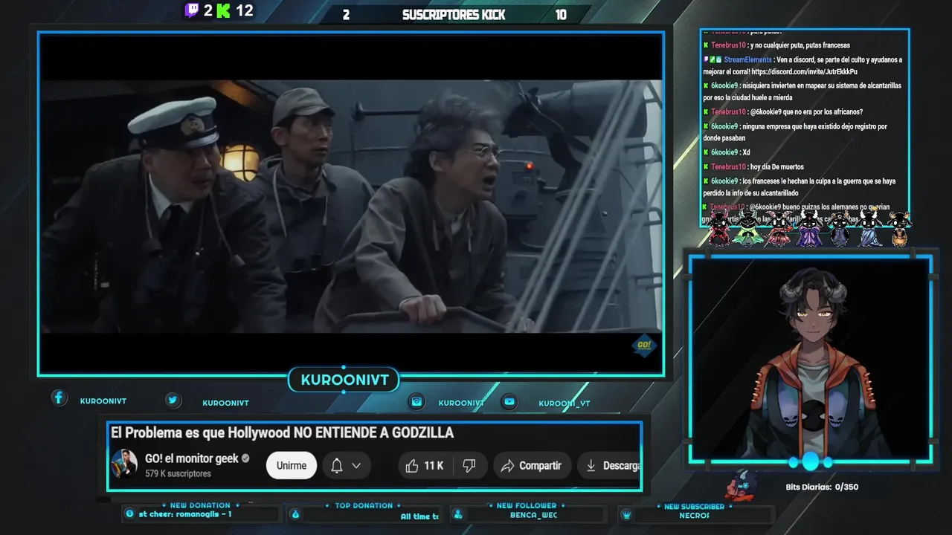Click the subscriber goal number '10'
Viewport: 952px width, 535px height.
click(x=561, y=15)
